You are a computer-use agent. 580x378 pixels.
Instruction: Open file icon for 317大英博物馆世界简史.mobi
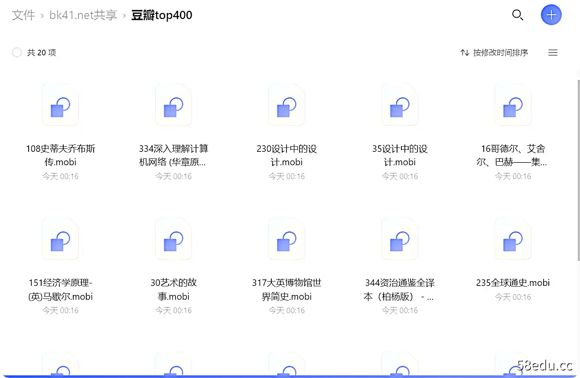point(287,239)
